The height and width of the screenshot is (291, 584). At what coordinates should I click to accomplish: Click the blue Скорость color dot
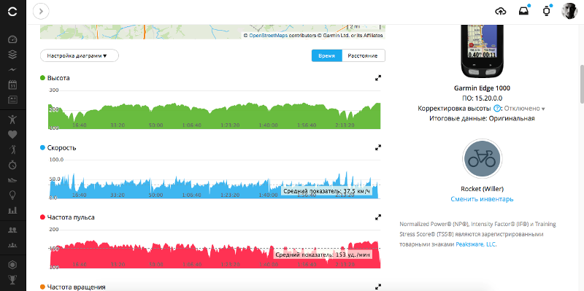tap(42, 148)
